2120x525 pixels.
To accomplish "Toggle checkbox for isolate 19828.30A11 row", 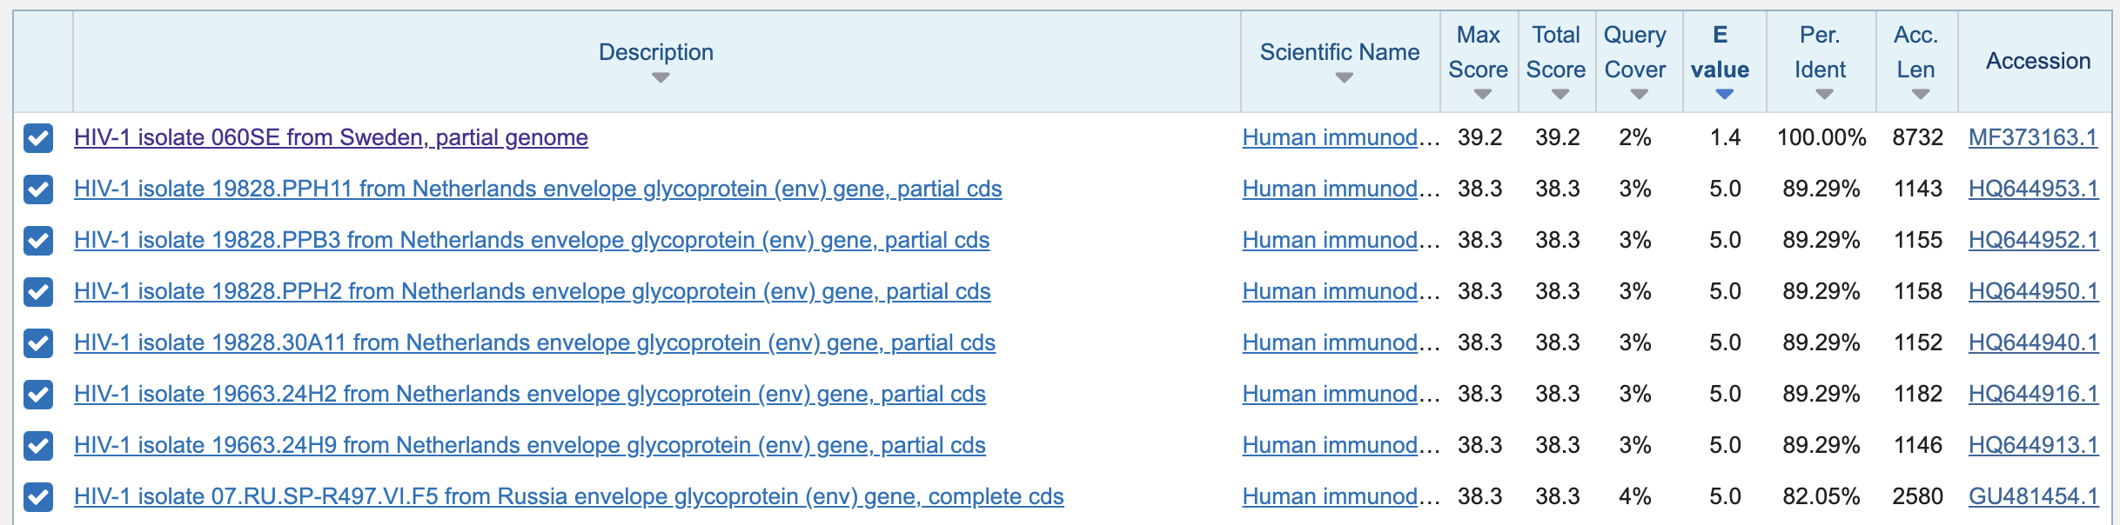I will coord(38,343).
